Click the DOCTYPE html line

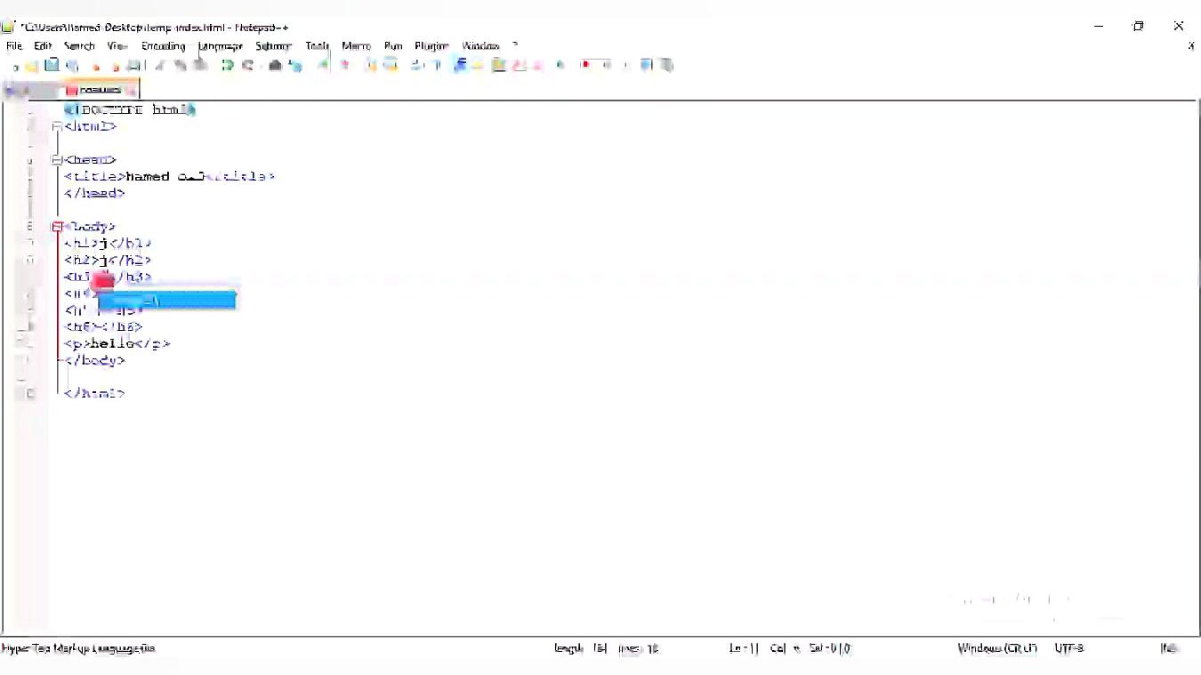click(130, 109)
